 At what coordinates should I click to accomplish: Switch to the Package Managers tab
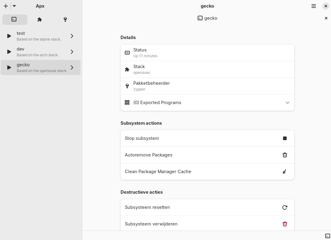(x=65, y=19)
